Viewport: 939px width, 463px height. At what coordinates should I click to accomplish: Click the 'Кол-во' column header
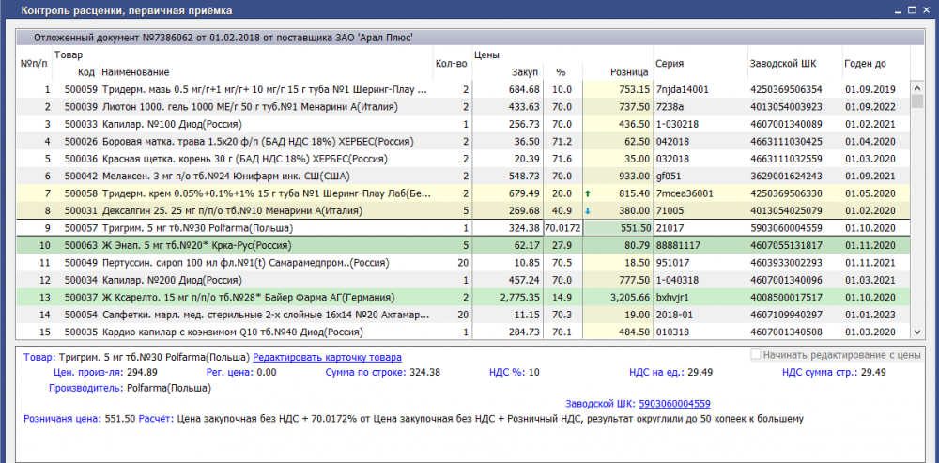click(451, 64)
